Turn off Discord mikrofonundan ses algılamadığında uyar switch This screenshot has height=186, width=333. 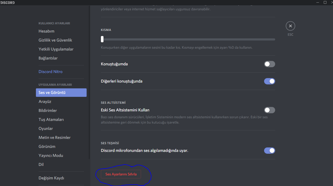click(x=269, y=151)
